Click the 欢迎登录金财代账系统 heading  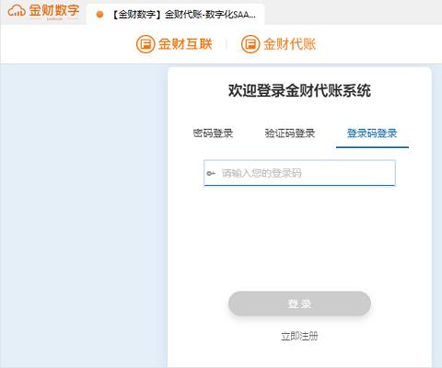(299, 91)
